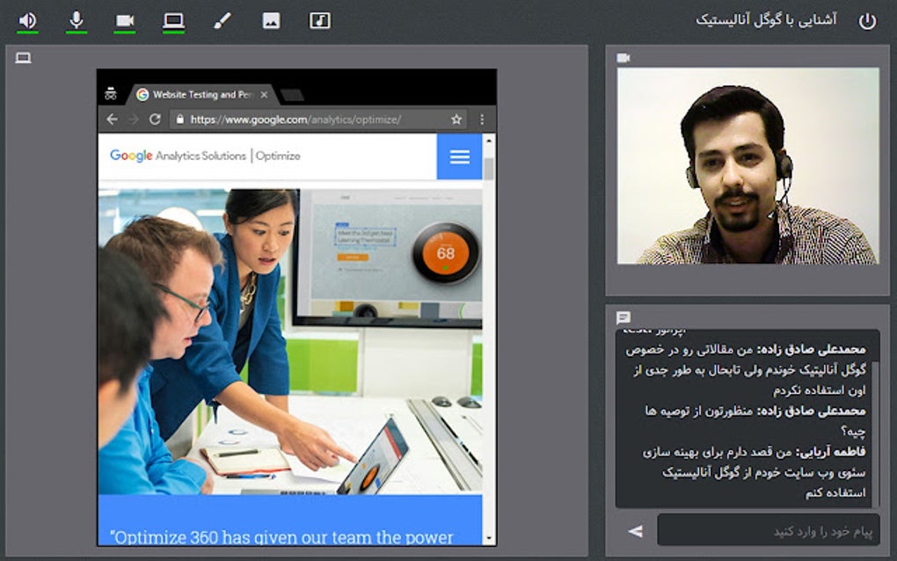Image resolution: width=897 pixels, height=561 pixels.
Task: Click the power icon to leave the session
Action: click(x=868, y=18)
